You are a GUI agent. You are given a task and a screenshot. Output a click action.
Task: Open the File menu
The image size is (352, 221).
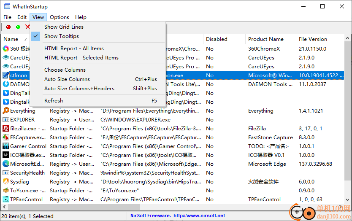tap(7, 17)
